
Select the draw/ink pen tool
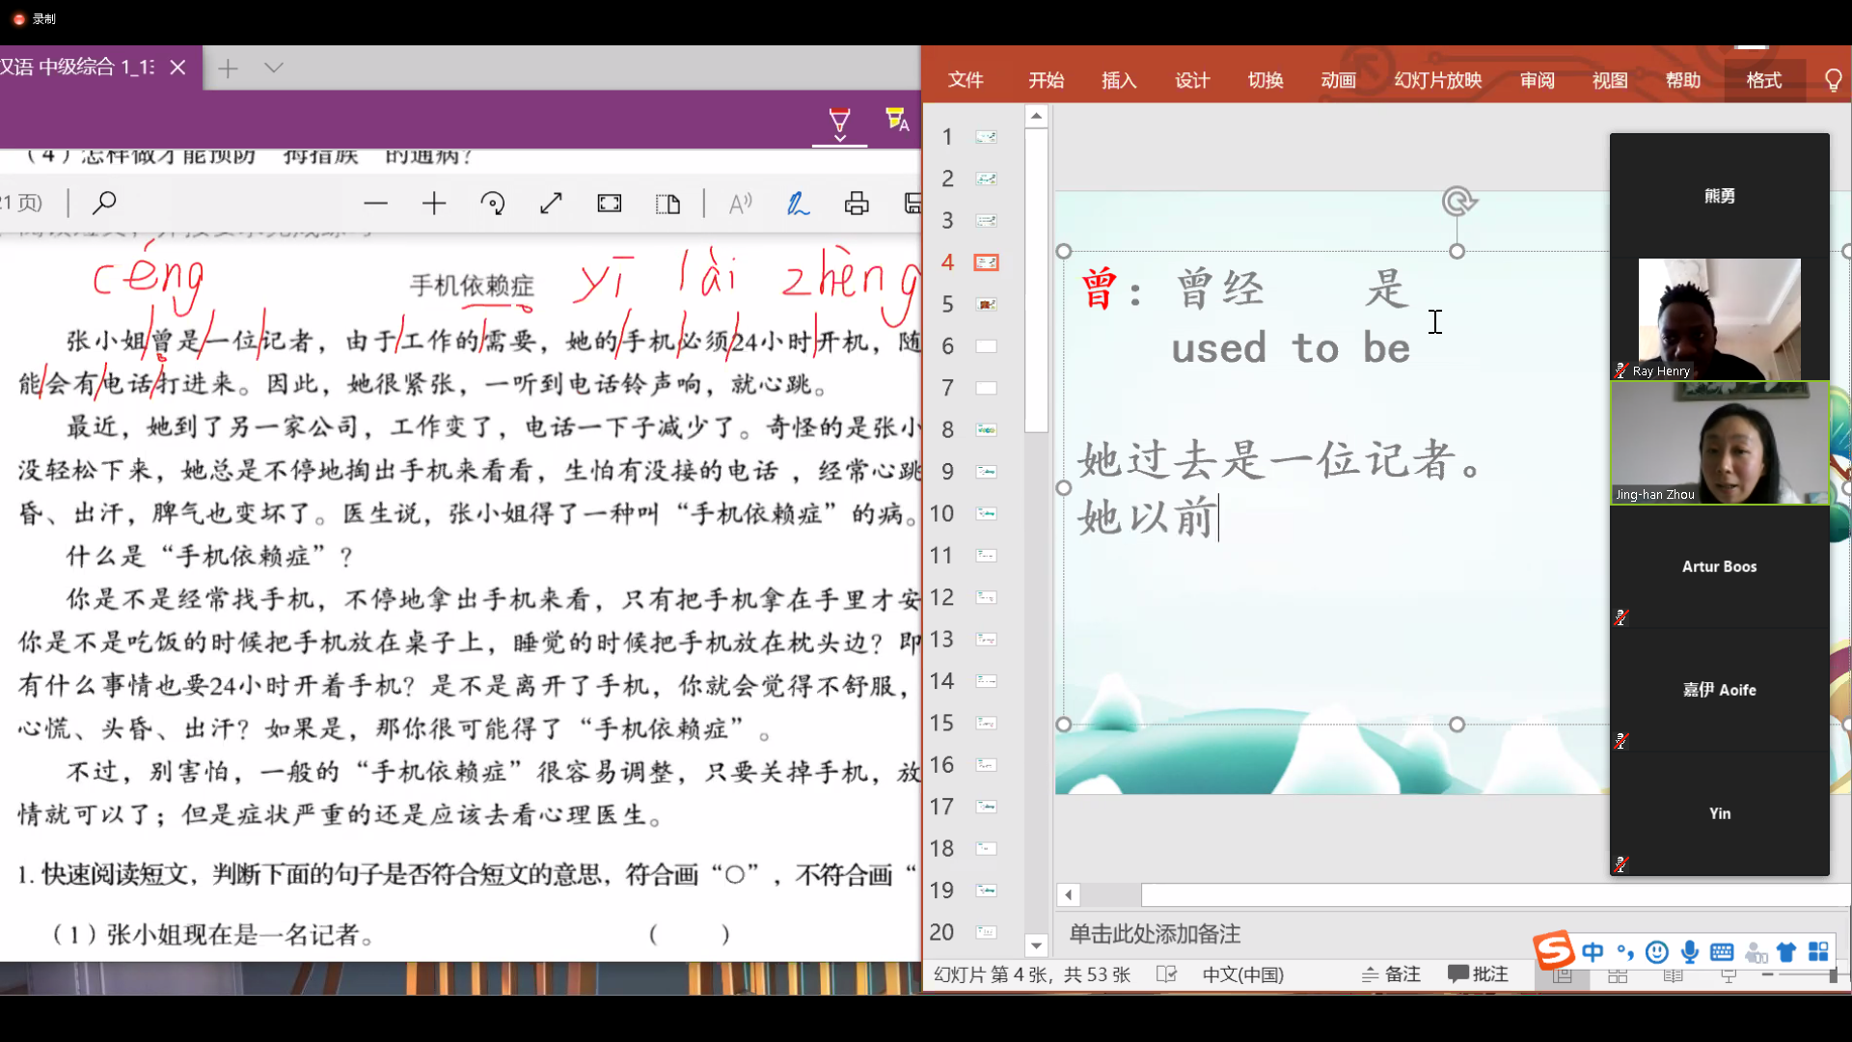798,204
